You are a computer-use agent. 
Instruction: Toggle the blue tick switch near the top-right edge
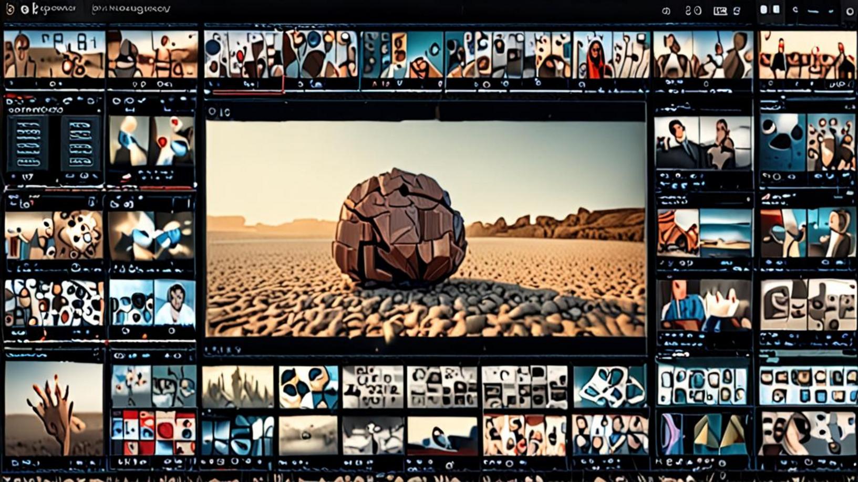[831, 11]
